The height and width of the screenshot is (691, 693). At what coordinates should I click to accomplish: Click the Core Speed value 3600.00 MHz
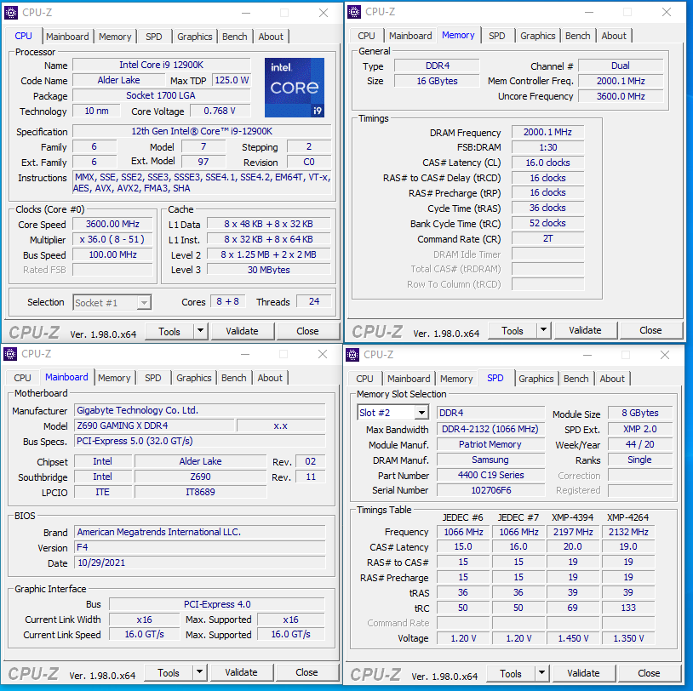[x=112, y=224]
